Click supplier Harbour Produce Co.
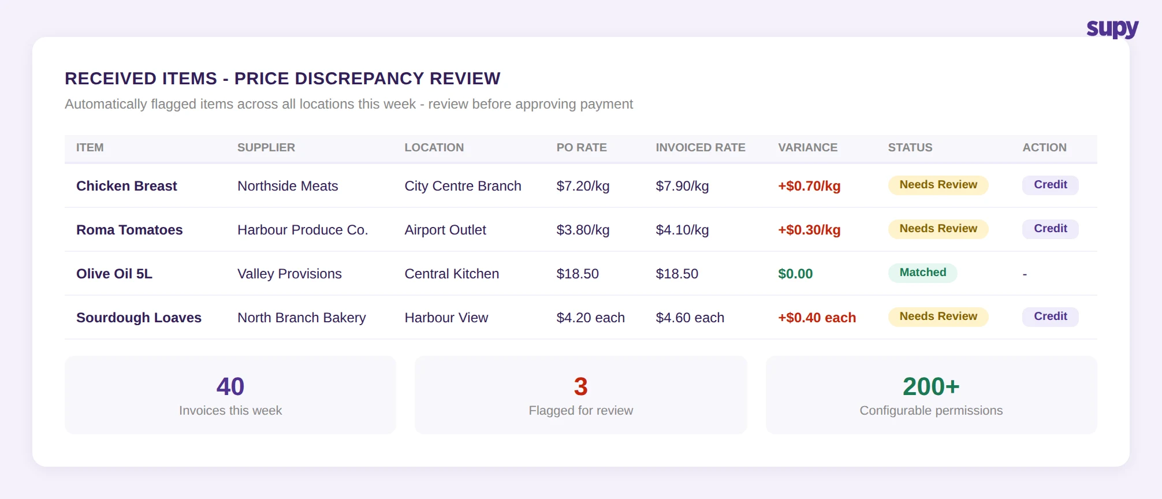The height and width of the screenshot is (499, 1162). coord(303,230)
